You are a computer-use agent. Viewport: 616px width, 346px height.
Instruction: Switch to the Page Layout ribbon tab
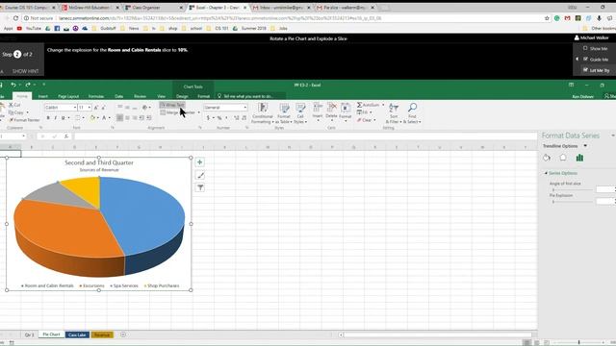[x=68, y=96]
